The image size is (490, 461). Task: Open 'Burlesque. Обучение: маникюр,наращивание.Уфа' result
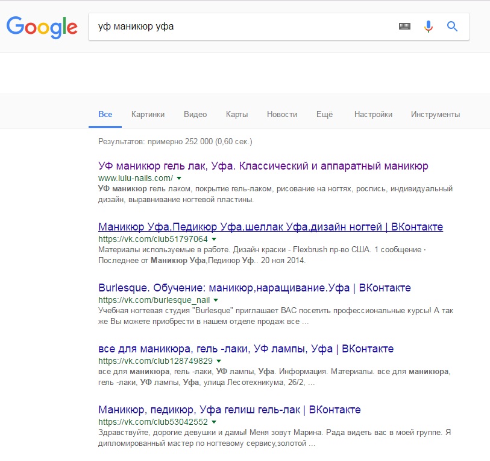click(x=254, y=288)
